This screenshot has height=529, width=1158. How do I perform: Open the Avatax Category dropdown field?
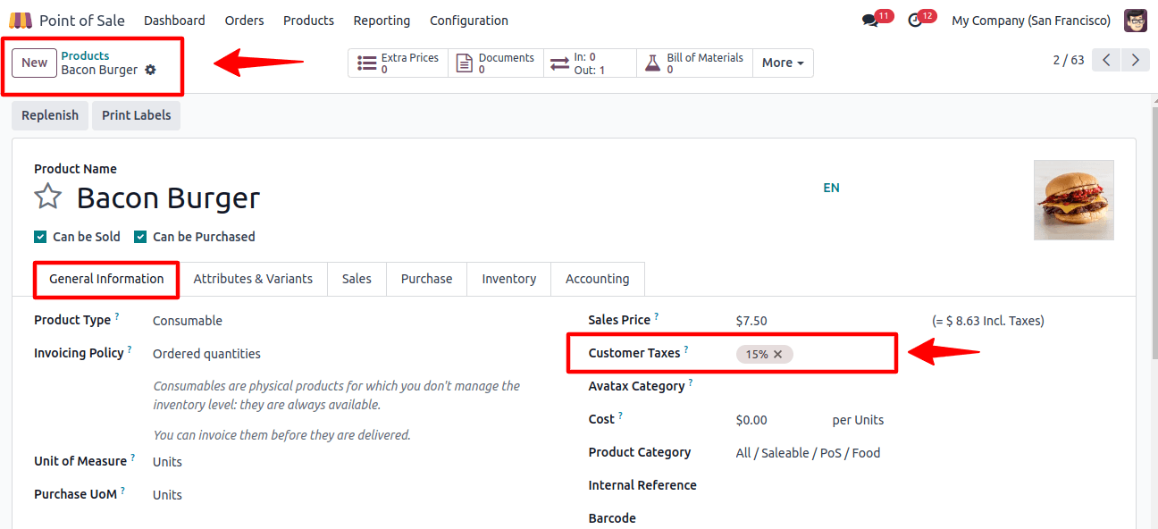tap(925, 387)
